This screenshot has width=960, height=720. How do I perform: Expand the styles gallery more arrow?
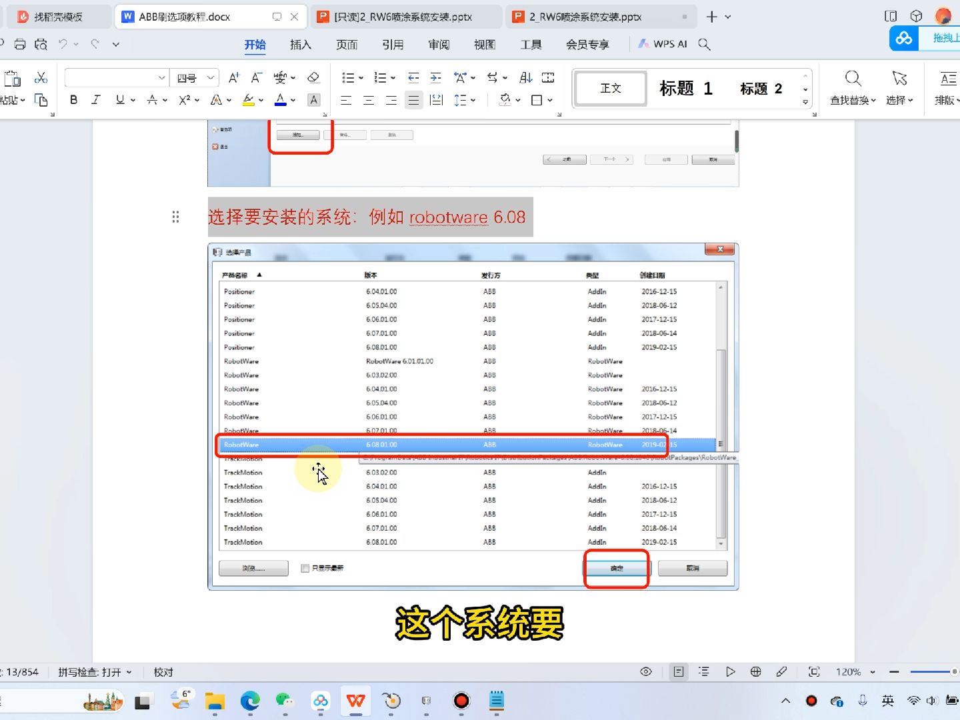pos(805,103)
